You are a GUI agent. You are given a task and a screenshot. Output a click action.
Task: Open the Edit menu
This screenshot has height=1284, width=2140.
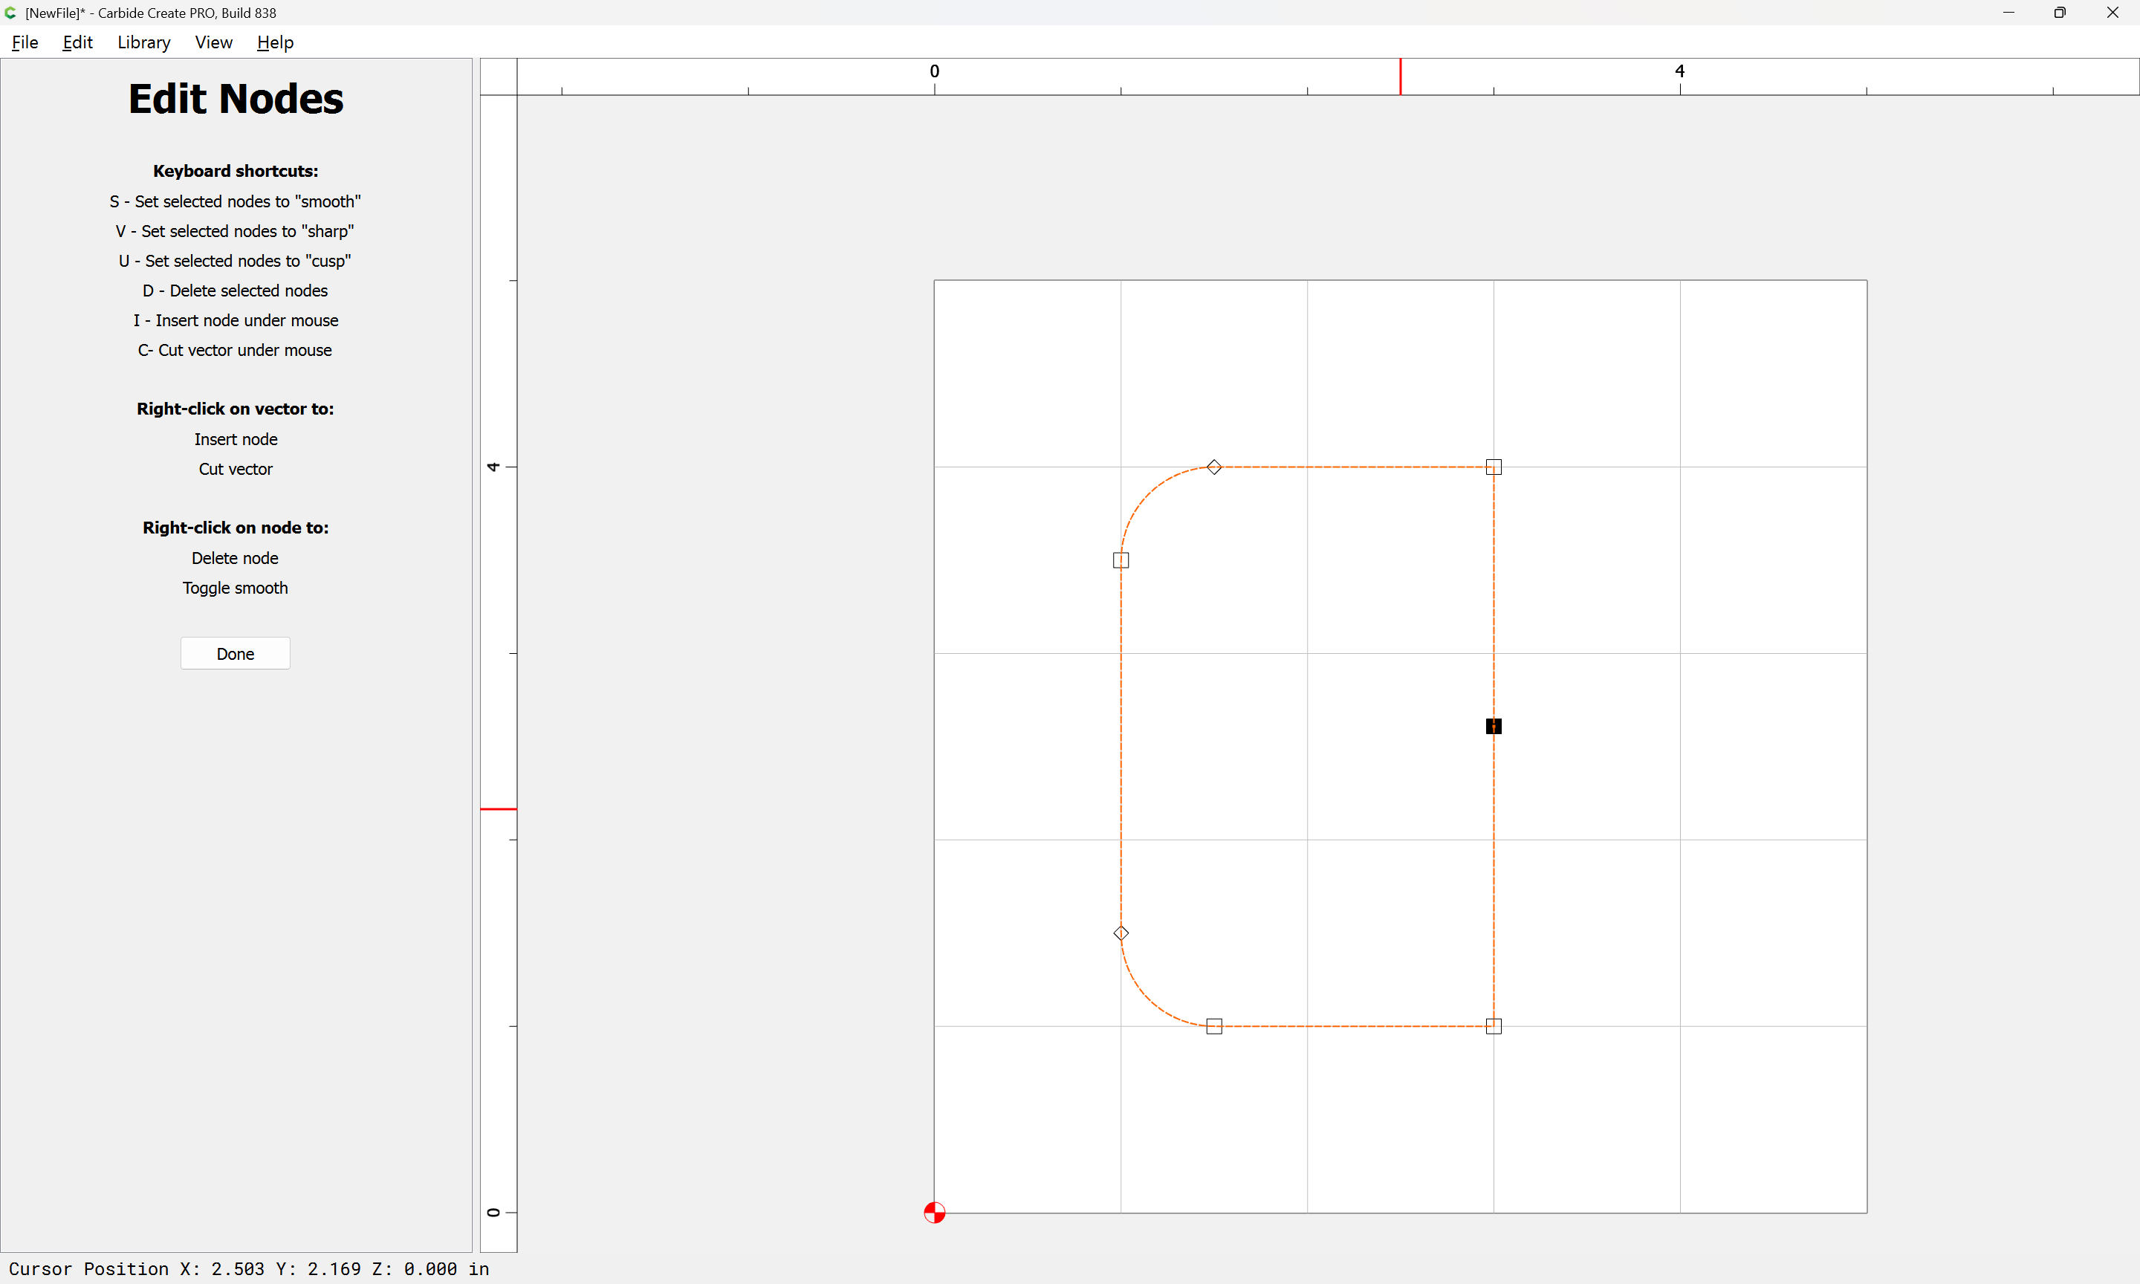[x=77, y=42]
